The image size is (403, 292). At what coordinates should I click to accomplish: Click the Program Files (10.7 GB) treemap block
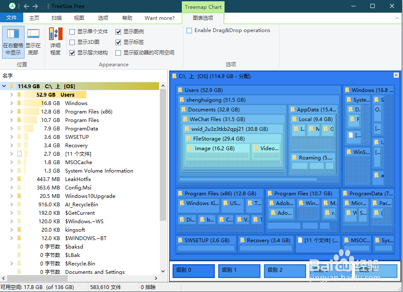pos(302,211)
